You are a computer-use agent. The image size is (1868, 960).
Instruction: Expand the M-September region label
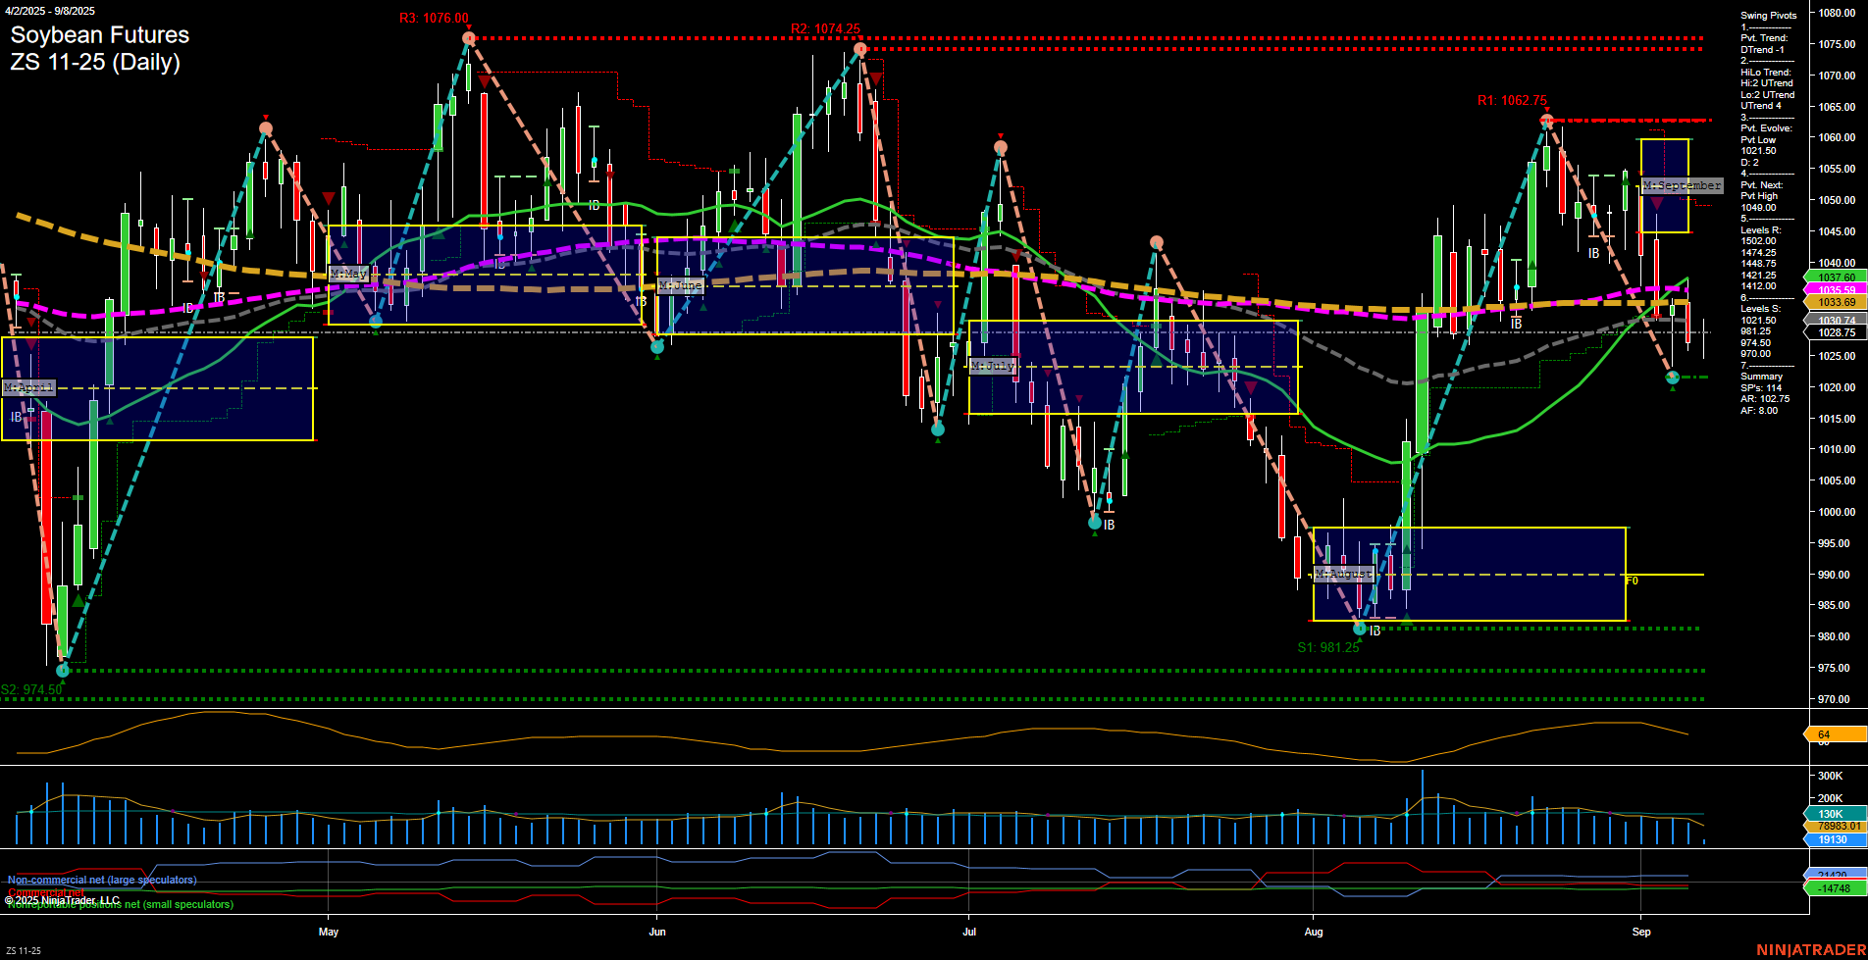click(1682, 185)
